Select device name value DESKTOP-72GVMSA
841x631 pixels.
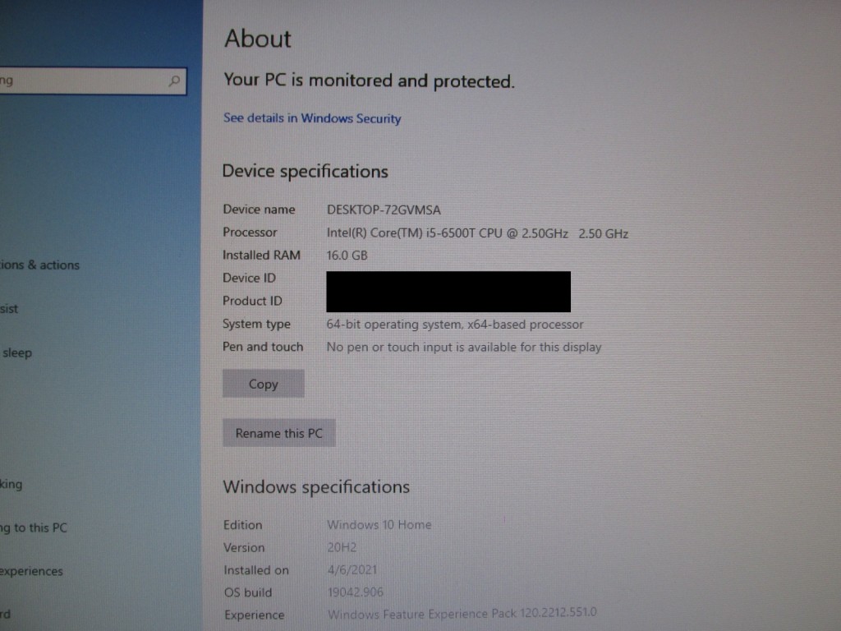[x=384, y=210]
